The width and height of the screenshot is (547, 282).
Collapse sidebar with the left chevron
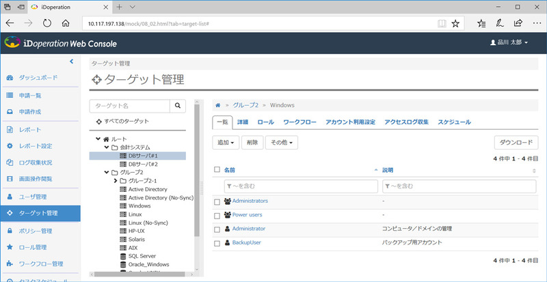pyautogui.click(x=72, y=61)
